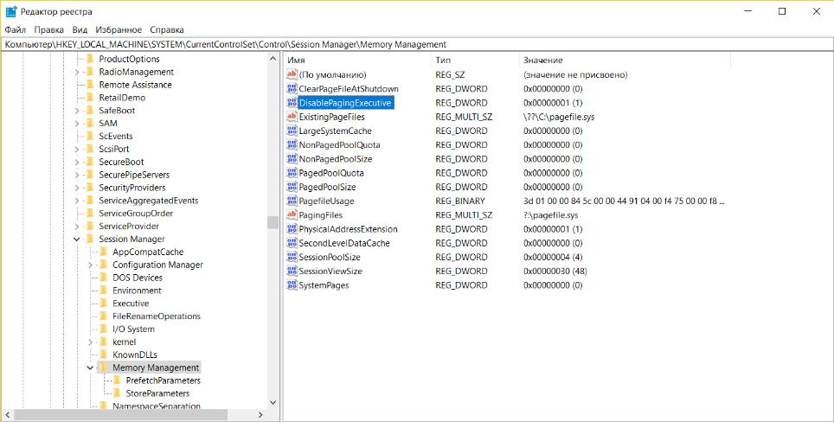Click the NonPagedPoolQuota value icon
Viewport: 834px width, 422px height.
292,145
